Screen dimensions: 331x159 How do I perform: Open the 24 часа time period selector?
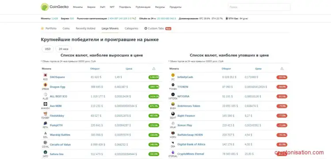click(64, 49)
